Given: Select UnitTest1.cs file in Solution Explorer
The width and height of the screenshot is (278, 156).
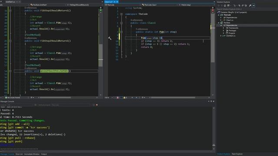Looking at the screenshot, I should tap(231, 36).
